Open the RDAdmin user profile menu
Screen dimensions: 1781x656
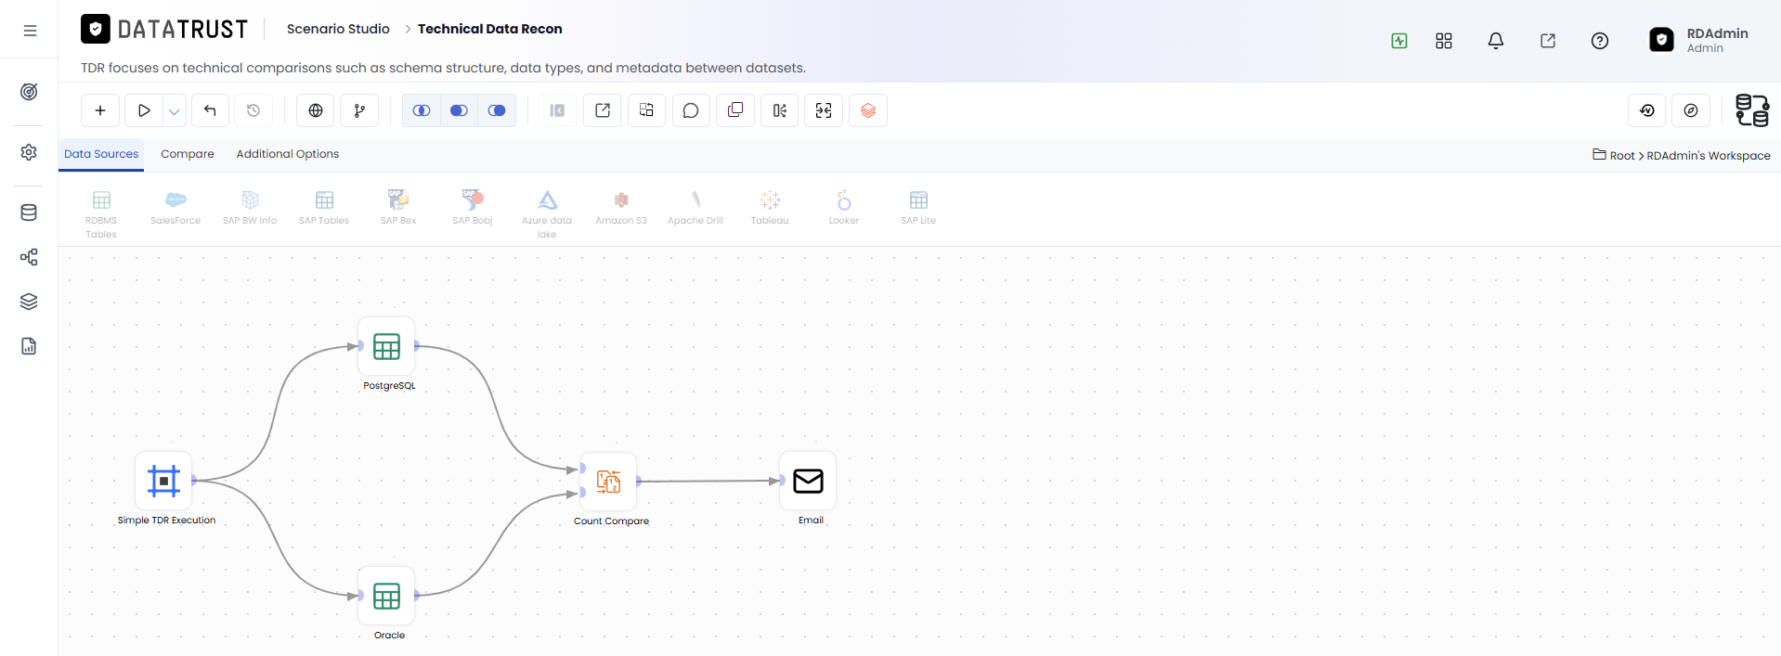point(1699,40)
